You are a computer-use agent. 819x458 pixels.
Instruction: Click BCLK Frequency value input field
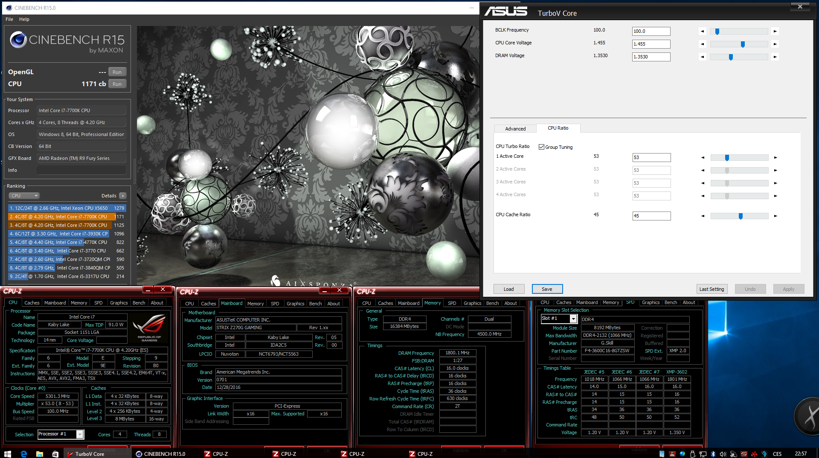tap(651, 31)
